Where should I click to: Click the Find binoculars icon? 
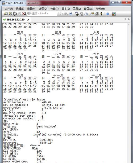tap(70, 14)
